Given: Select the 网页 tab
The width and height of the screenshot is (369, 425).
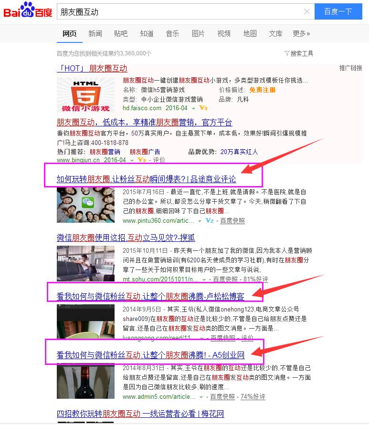Looking at the screenshot, I should [x=70, y=33].
